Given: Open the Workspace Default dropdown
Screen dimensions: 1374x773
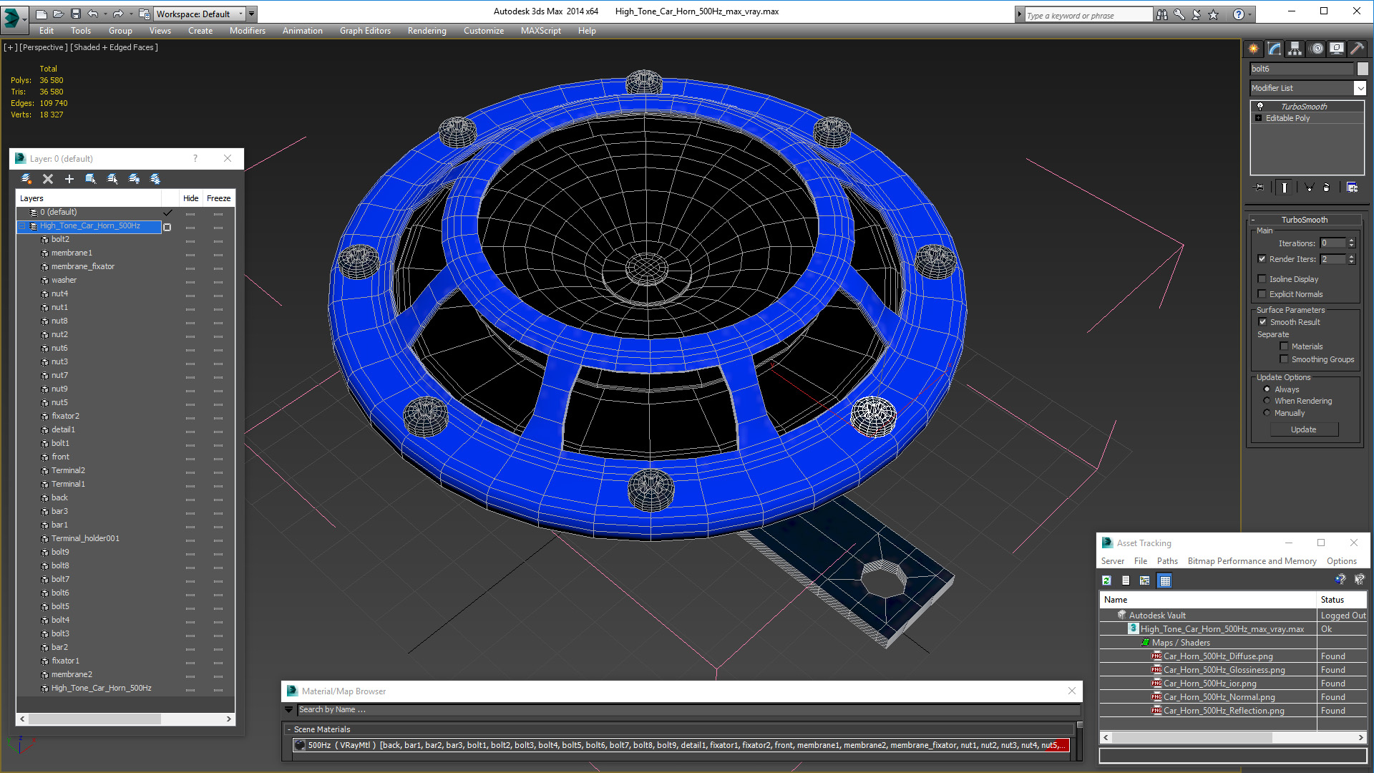Looking at the screenshot, I should pyautogui.click(x=241, y=14).
